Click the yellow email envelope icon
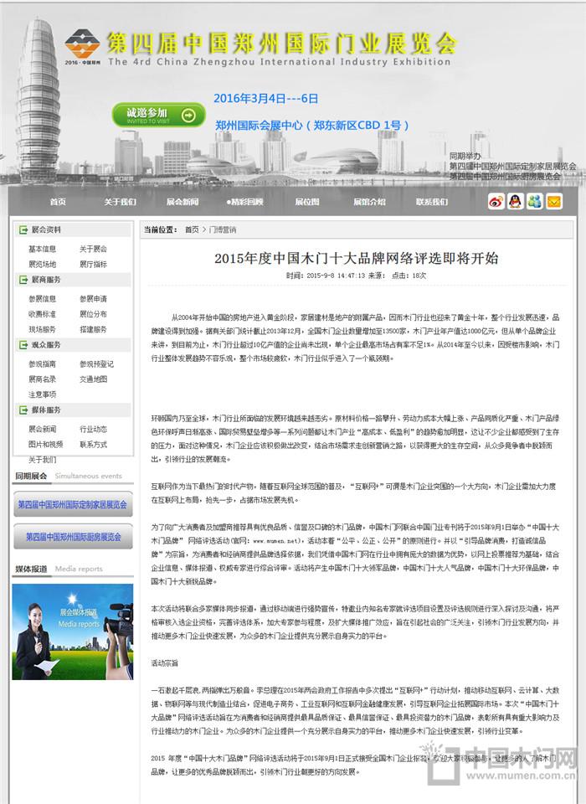586x804 pixels. click(x=554, y=202)
